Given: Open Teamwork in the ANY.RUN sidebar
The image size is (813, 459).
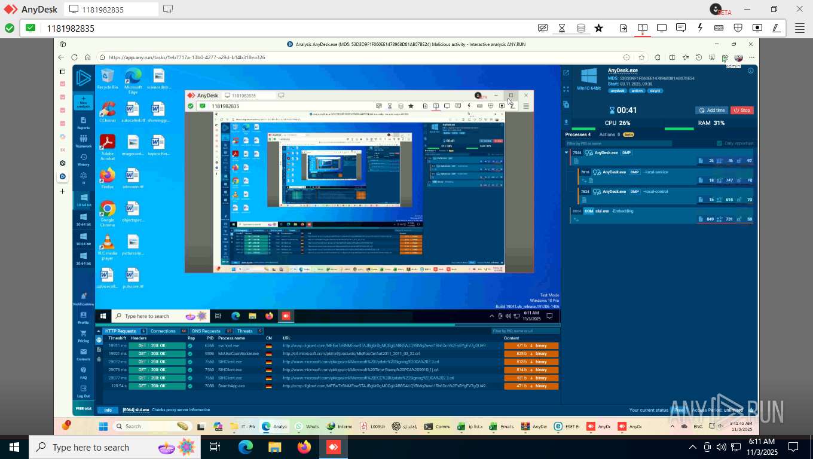Looking at the screenshot, I should tap(84, 141).
